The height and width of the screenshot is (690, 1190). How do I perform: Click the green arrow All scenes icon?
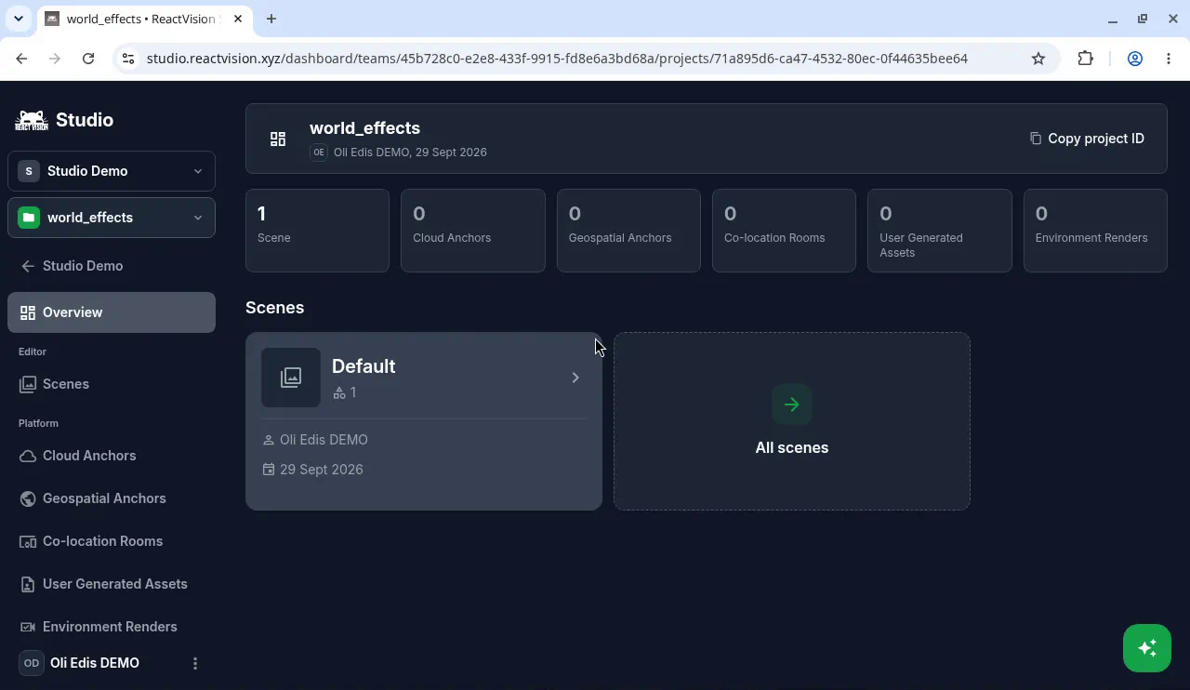tap(792, 405)
